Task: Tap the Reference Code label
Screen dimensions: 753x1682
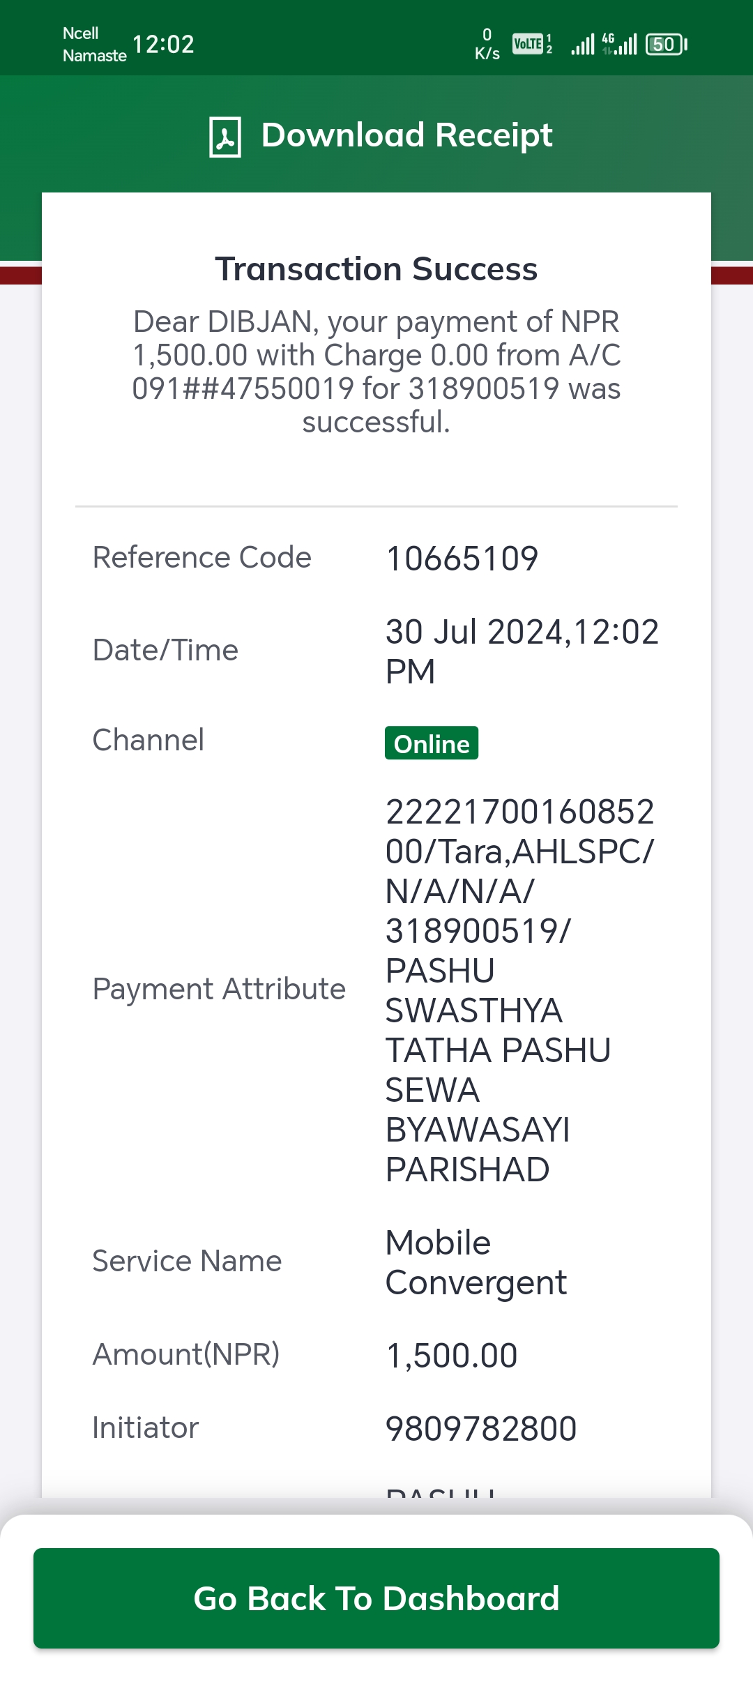Action: [x=202, y=557]
